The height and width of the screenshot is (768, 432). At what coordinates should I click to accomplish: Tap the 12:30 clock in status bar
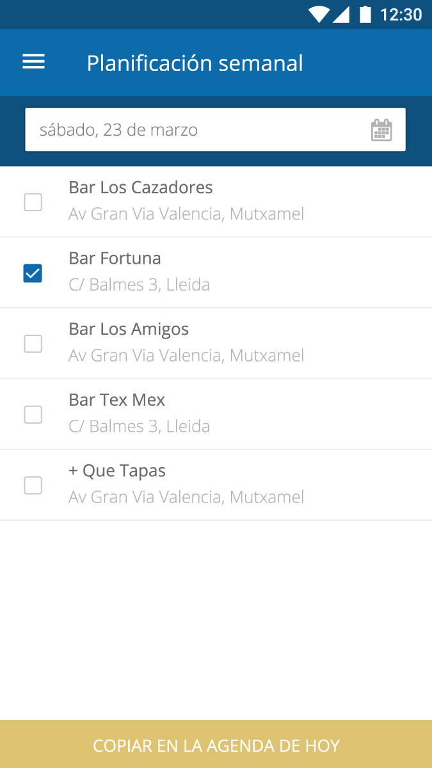401,14
